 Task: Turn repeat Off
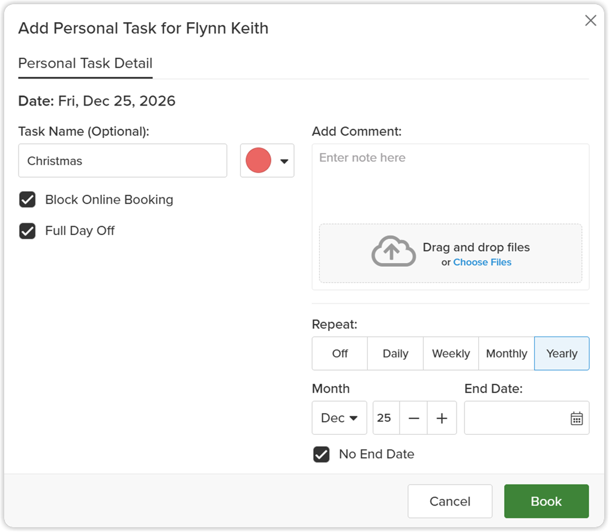340,353
